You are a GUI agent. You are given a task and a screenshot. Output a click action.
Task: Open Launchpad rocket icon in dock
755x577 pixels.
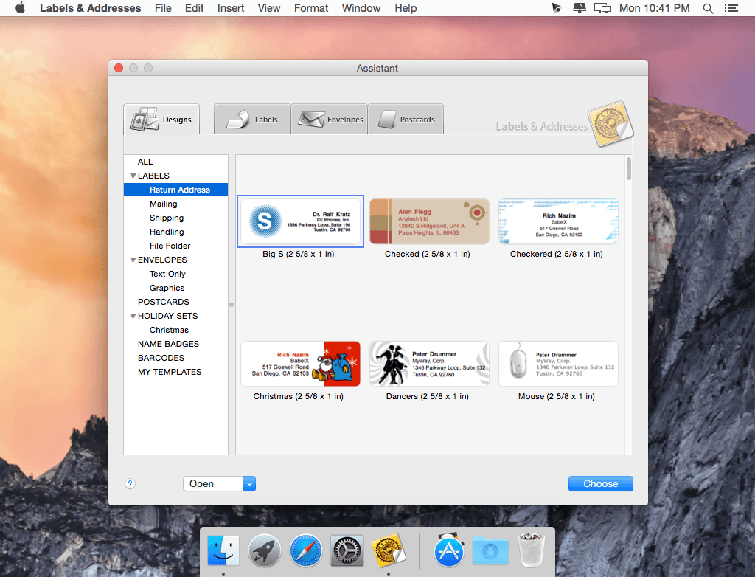pyautogui.click(x=265, y=551)
